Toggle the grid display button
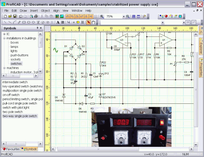204x157 pixels. click(x=96, y=17)
